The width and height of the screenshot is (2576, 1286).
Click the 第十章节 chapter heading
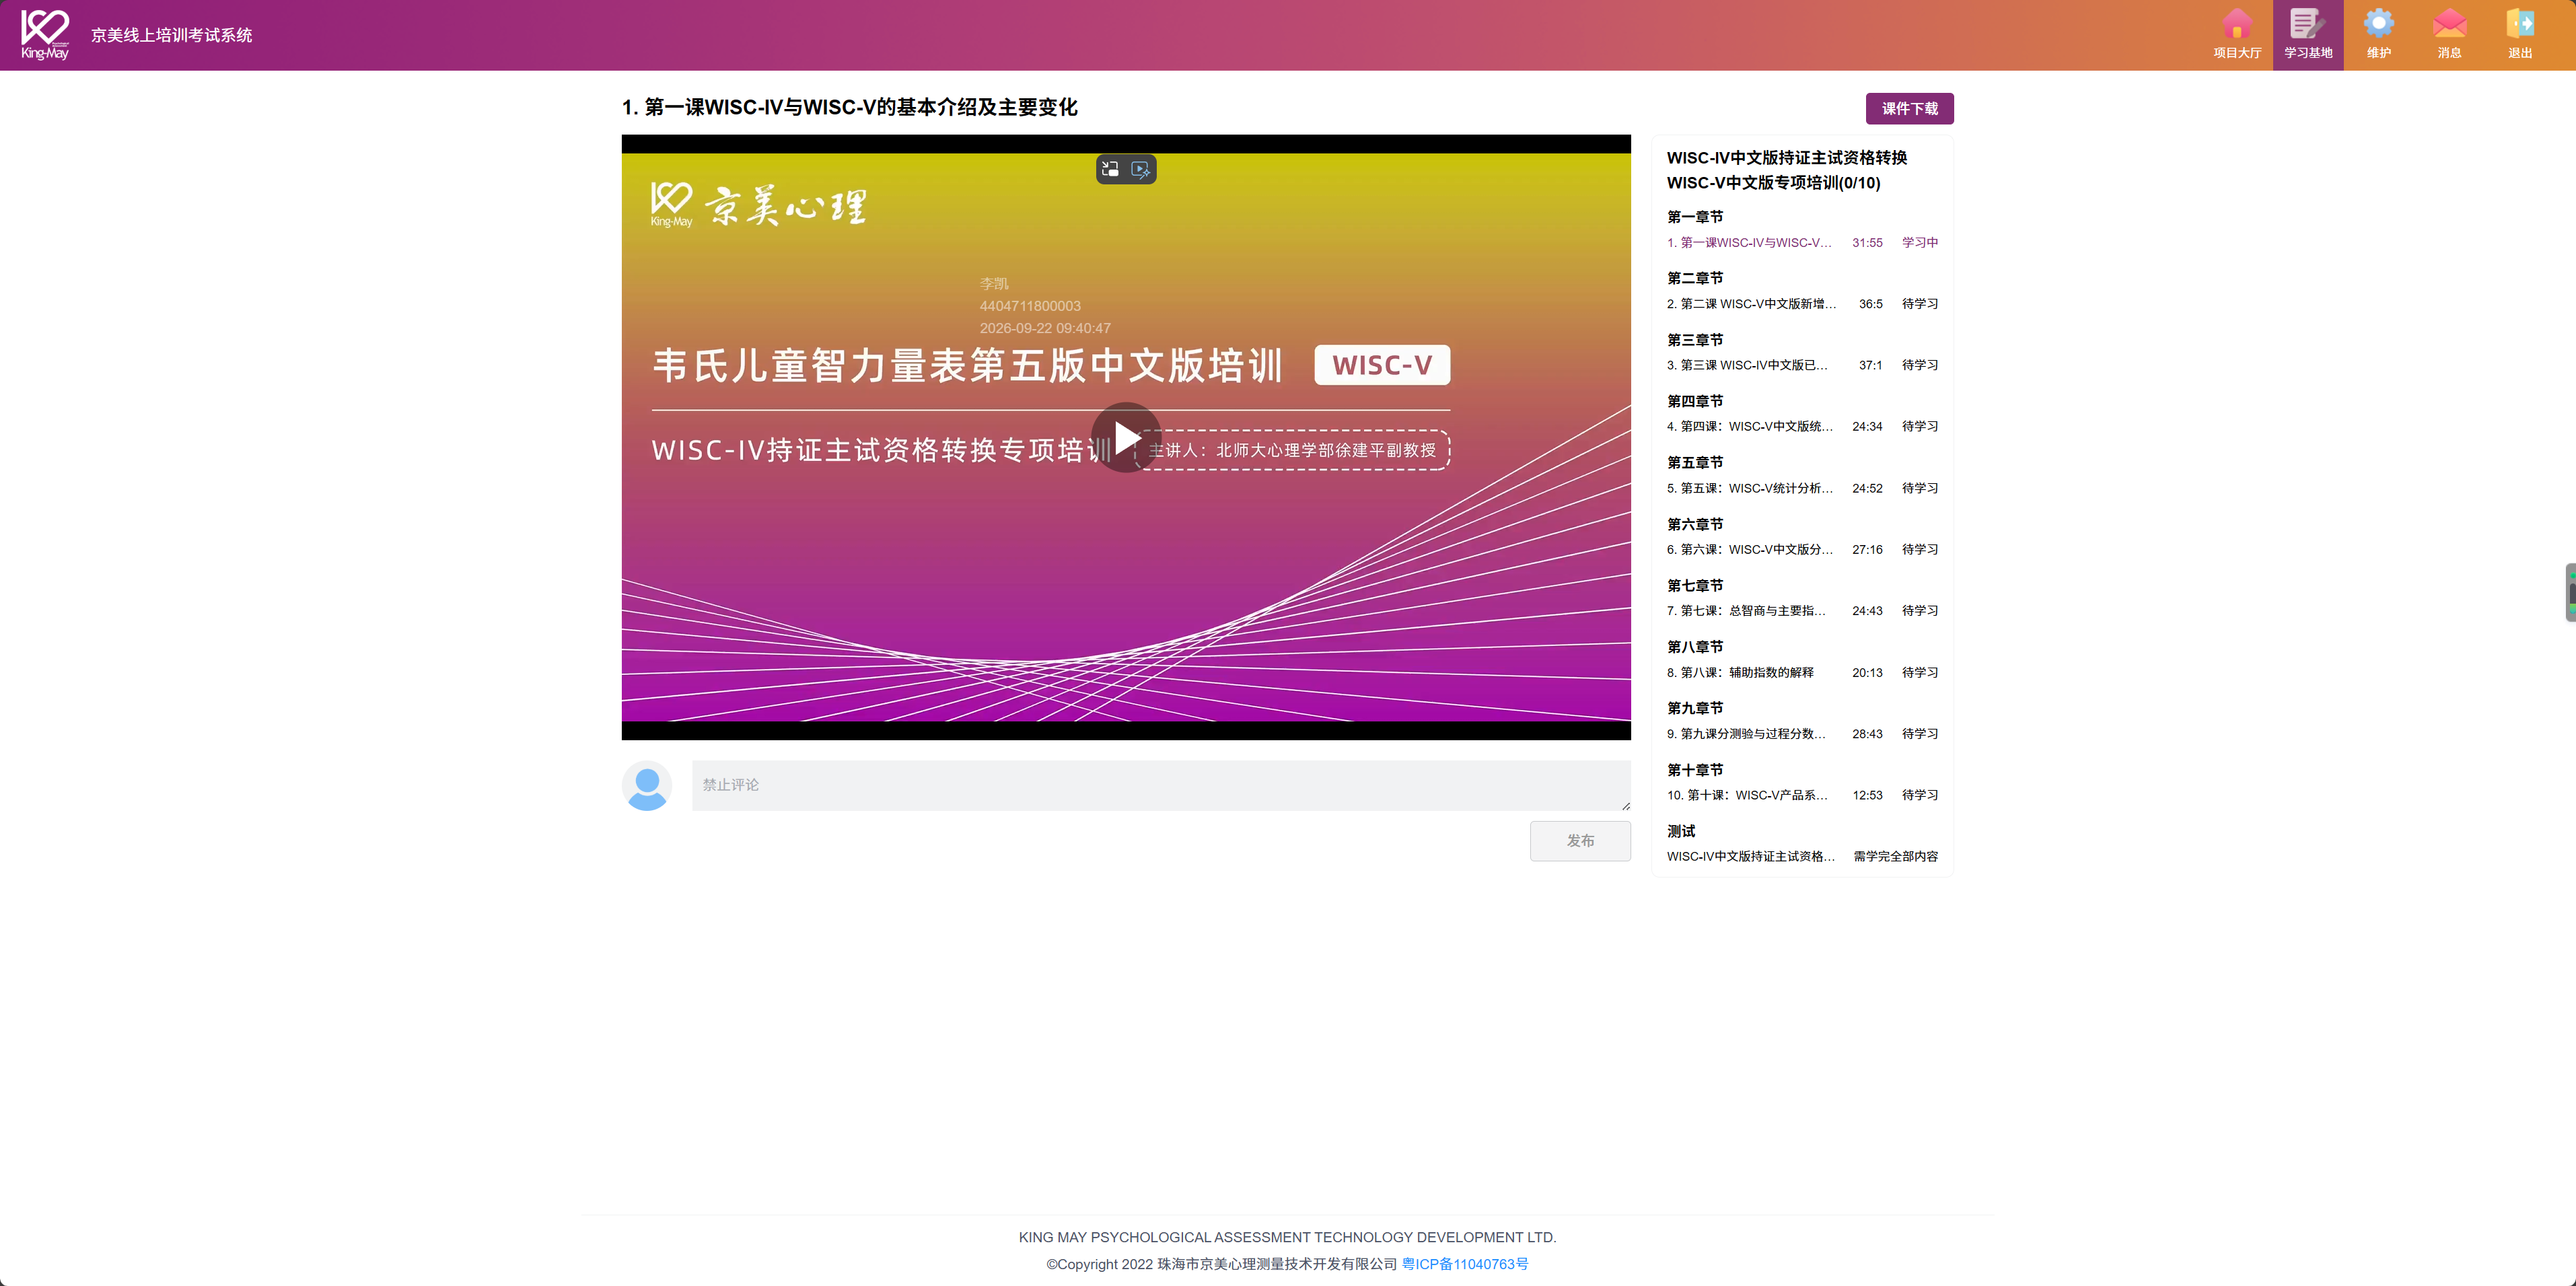click(x=1695, y=770)
